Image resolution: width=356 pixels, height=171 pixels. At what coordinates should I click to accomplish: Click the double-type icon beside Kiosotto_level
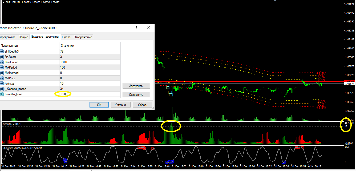[2, 94]
